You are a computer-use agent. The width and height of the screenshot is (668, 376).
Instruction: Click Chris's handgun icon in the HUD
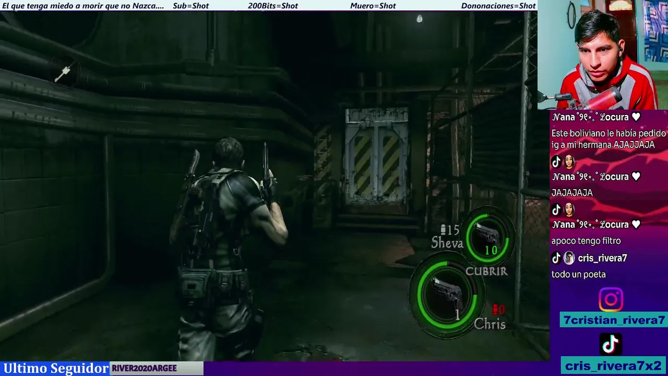(x=448, y=292)
